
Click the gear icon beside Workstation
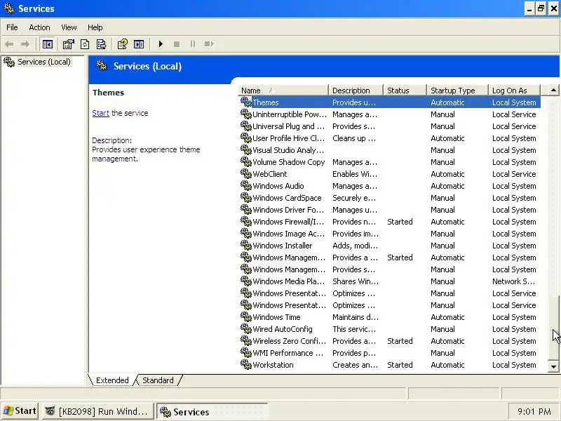[x=246, y=364]
